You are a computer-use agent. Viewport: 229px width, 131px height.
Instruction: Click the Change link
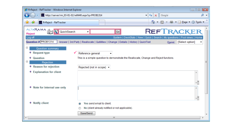(x=112, y=42)
